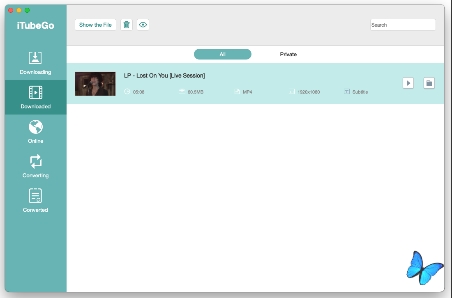The width and height of the screenshot is (452, 298).
Task: Select the Downloaded section in the sidebar
Action: click(x=35, y=97)
